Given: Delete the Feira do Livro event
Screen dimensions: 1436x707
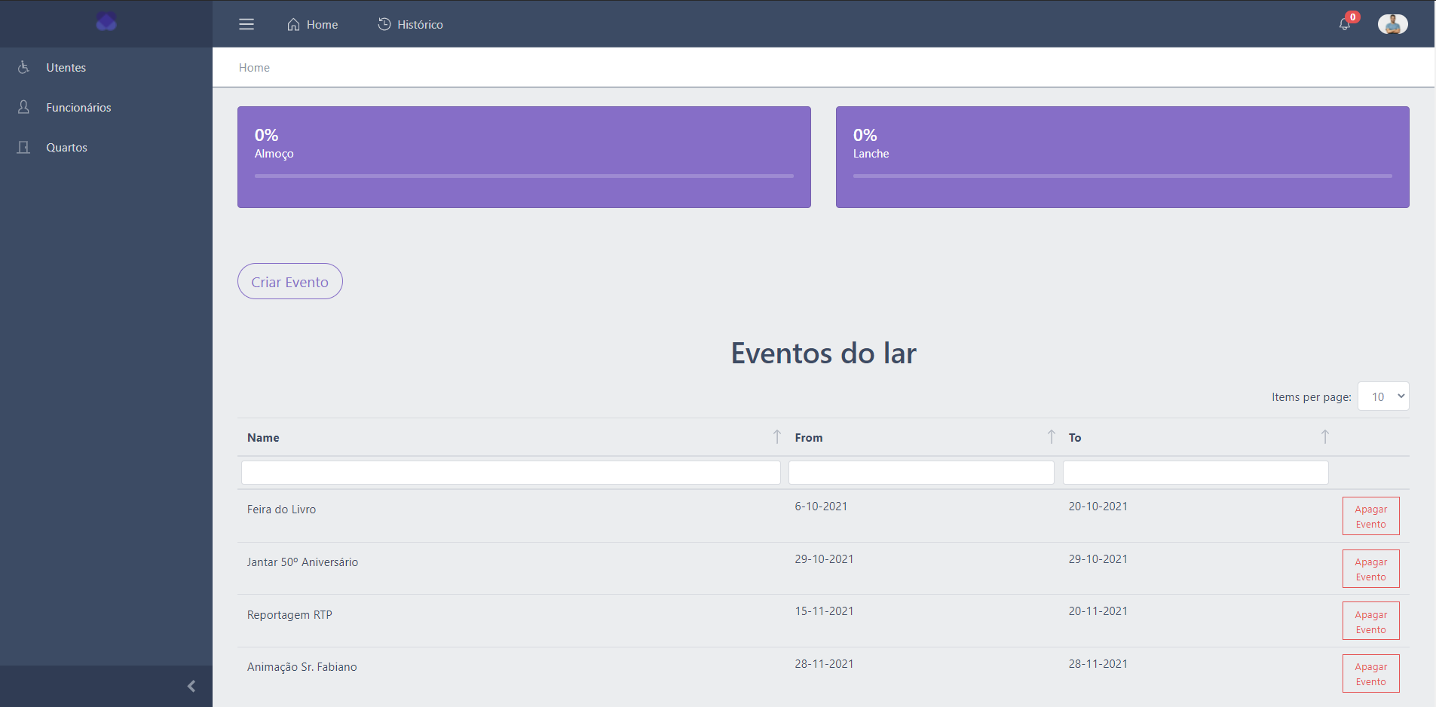Looking at the screenshot, I should 1370,516.
